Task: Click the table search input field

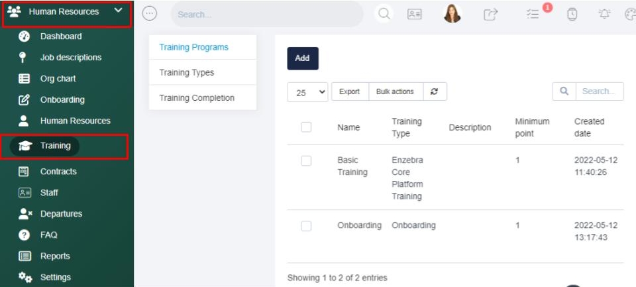Action: [x=600, y=91]
